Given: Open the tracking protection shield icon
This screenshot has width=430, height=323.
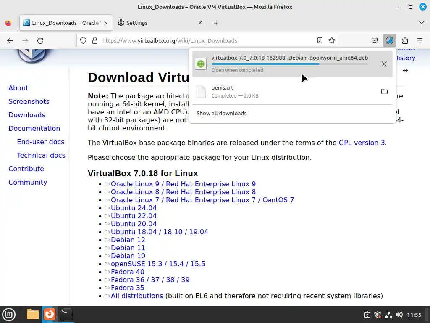Looking at the screenshot, I should point(83,41).
